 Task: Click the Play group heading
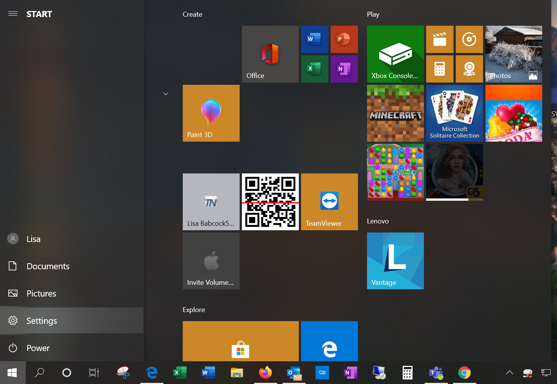click(373, 14)
